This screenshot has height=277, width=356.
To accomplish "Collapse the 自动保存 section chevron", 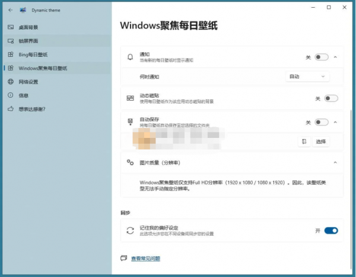I will tap(335, 123).
